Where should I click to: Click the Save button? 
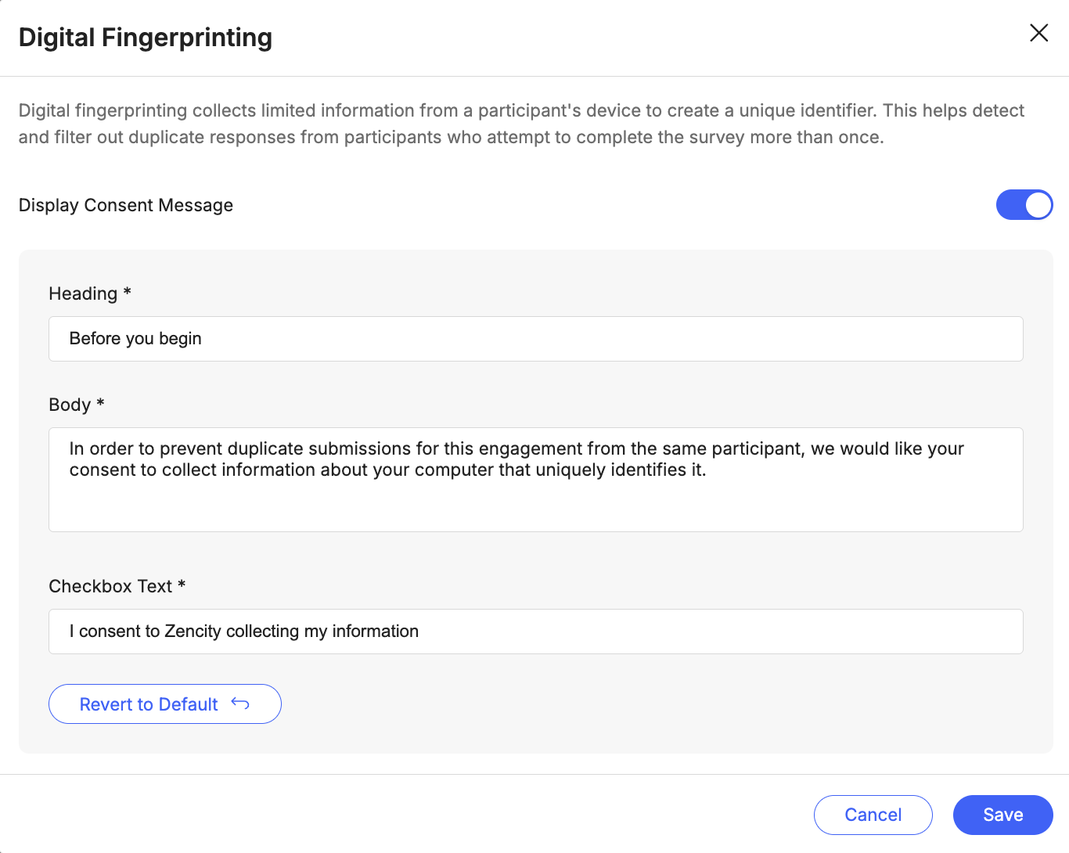(x=1002, y=815)
